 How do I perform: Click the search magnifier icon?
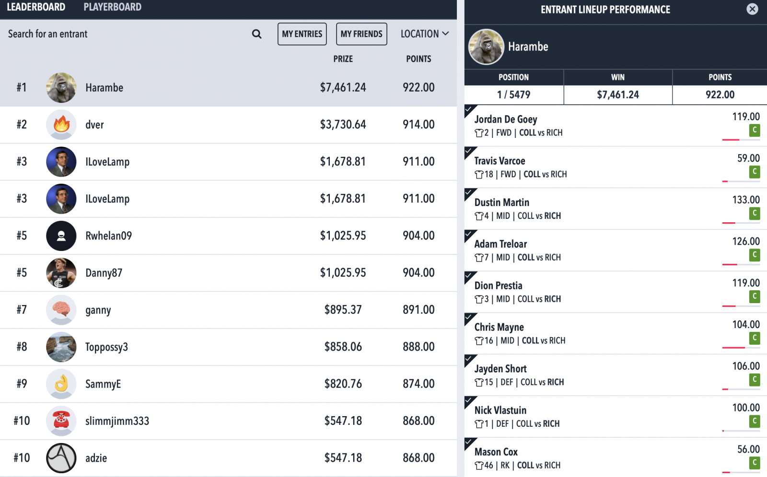point(257,34)
